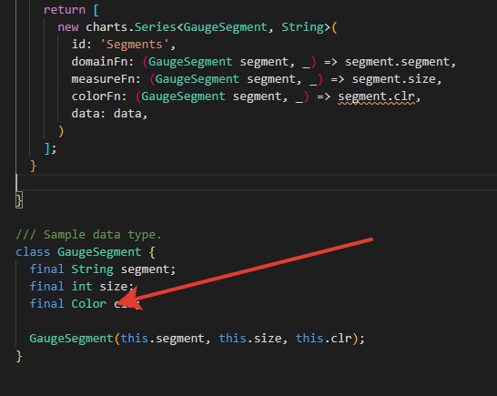This screenshot has height=396, width=497.
Task: Click 'final String segment;' field
Action: [x=102, y=269]
